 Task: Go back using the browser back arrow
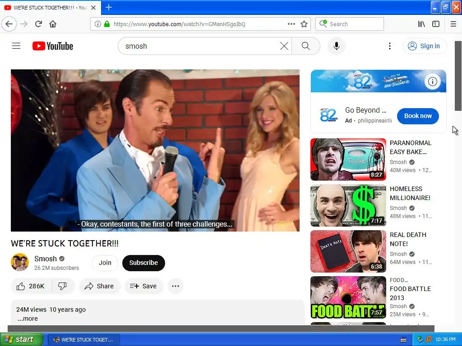point(9,24)
